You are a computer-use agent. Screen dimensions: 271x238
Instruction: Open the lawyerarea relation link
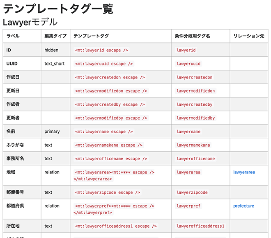click(x=244, y=172)
